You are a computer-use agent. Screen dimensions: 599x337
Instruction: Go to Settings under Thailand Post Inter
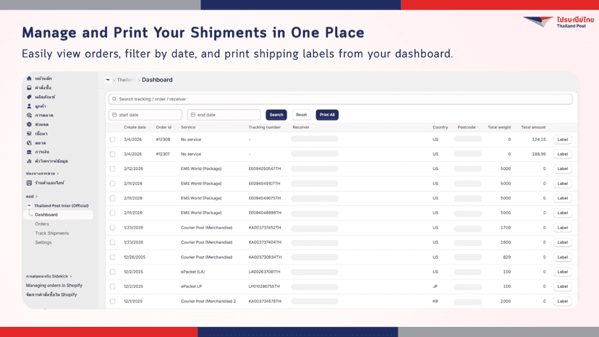43,242
